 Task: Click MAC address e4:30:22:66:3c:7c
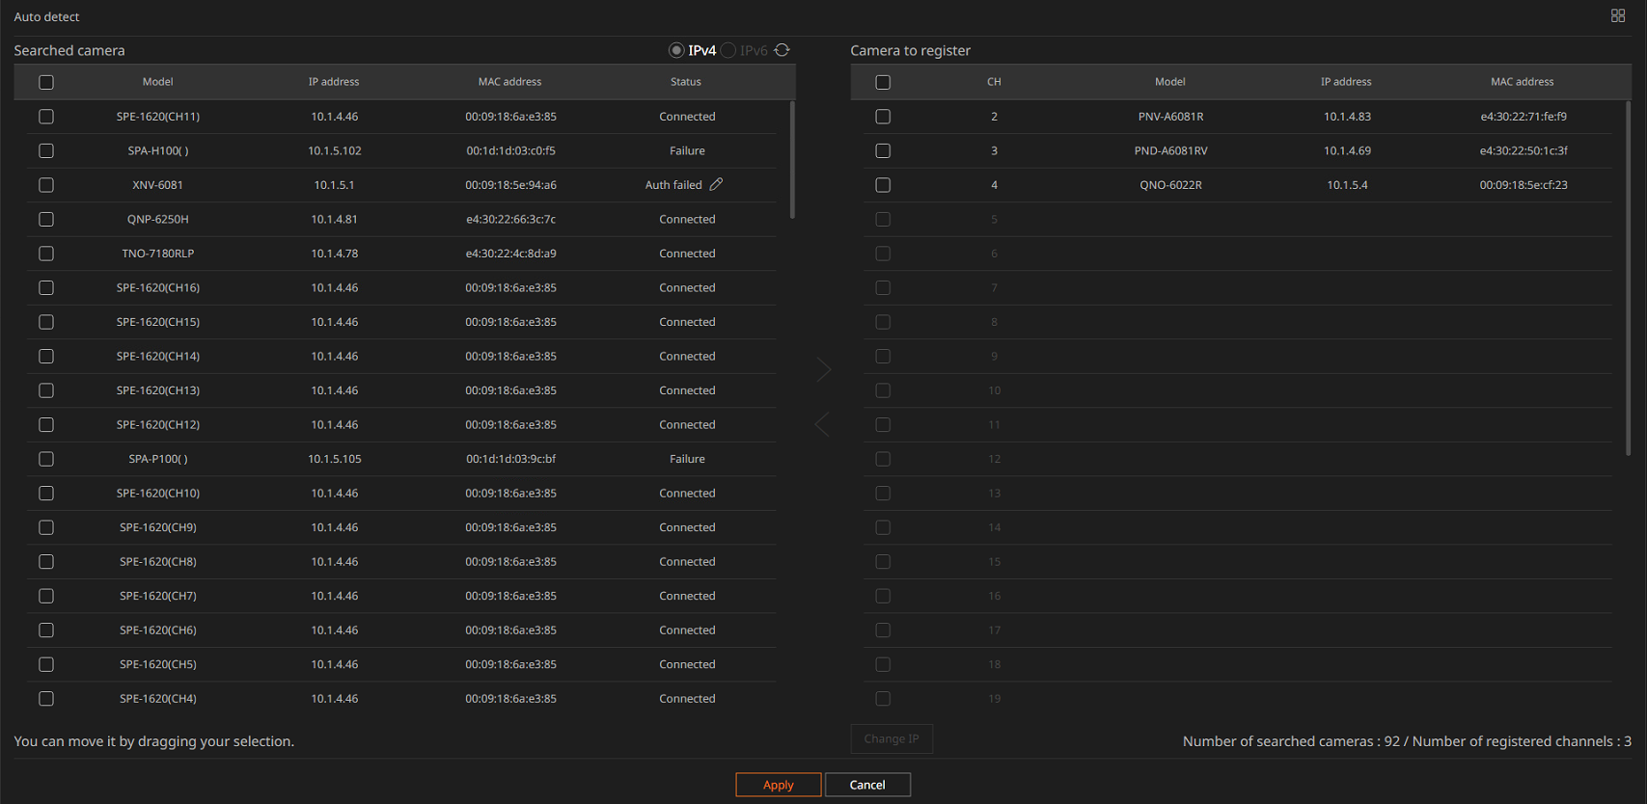coord(510,219)
